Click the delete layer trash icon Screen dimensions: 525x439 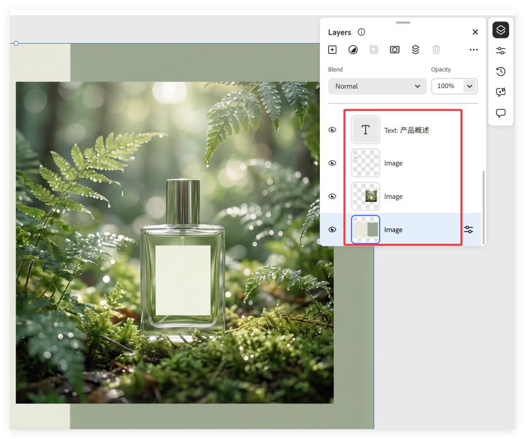point(437,50)
